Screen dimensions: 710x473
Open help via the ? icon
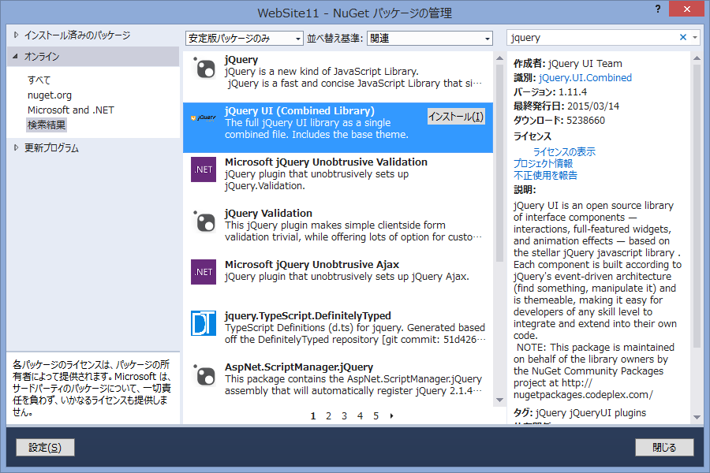click(658, 9)
